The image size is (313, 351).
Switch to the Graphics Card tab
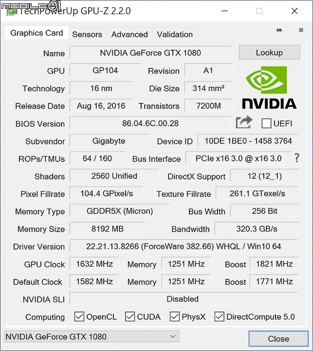tap(37, 33)
